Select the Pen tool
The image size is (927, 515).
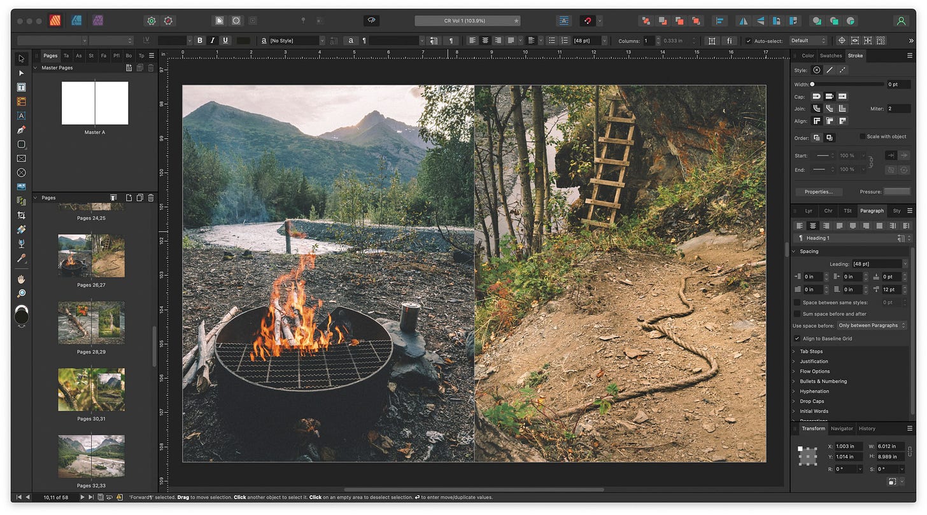(22, 130)
